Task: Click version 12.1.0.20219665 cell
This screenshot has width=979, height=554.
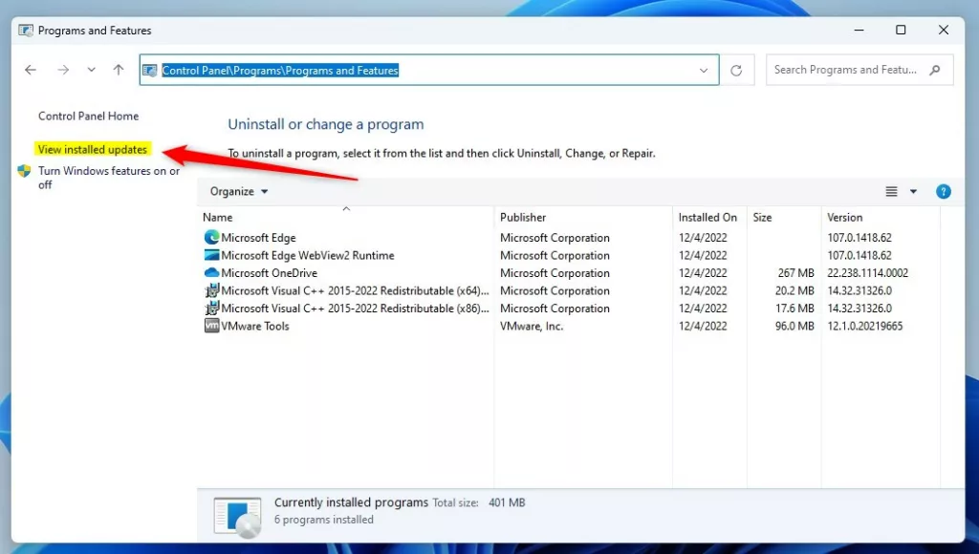Action: [x=864, y=326]
